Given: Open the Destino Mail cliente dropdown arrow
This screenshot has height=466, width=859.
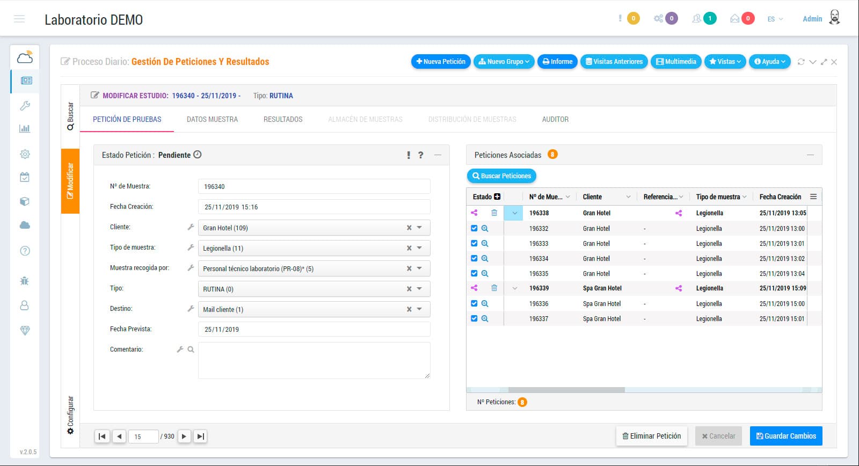Looking at the screenshot, I should (x=419, y=309).
